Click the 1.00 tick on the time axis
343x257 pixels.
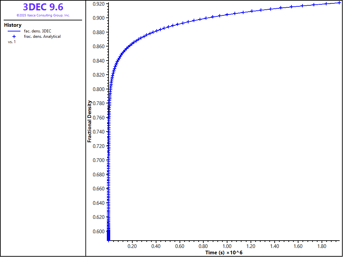tap(227, 246)
